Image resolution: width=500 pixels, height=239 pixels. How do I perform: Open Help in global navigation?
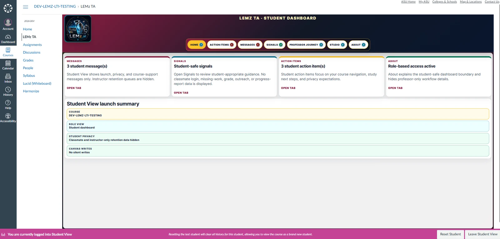point(8,105)
